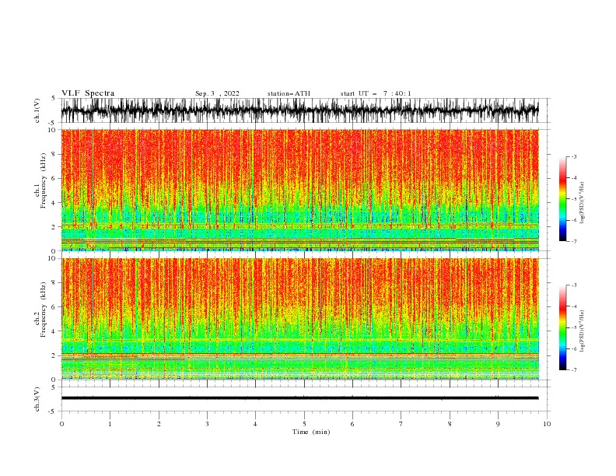Click the ch.1 spectrogram plot
Viewport: 616px width, 476px height.
tap(300, 190)
